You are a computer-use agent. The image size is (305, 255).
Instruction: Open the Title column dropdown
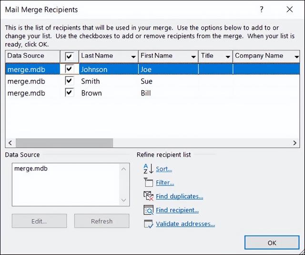point(228,57)
